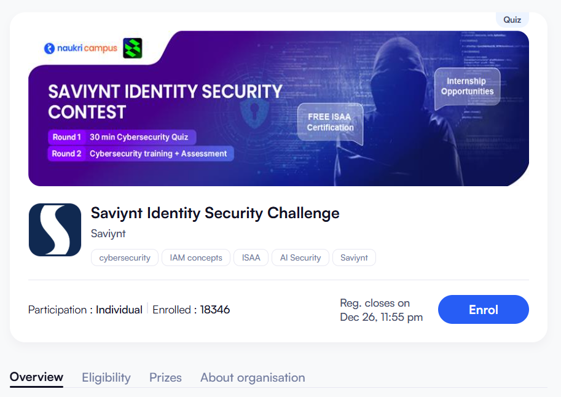Switch to the Eligibility tab
The height and width of the screenshot is (397, 561).
[106, 377]
